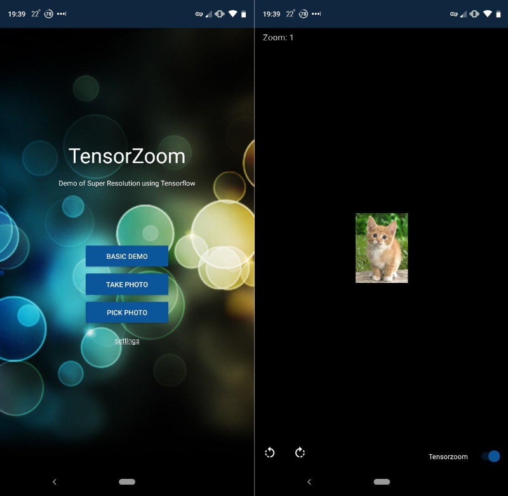Rotate the image counter-clockwise
The width and height of the screenshot is (508, 496).
click(x=269, y=452)
